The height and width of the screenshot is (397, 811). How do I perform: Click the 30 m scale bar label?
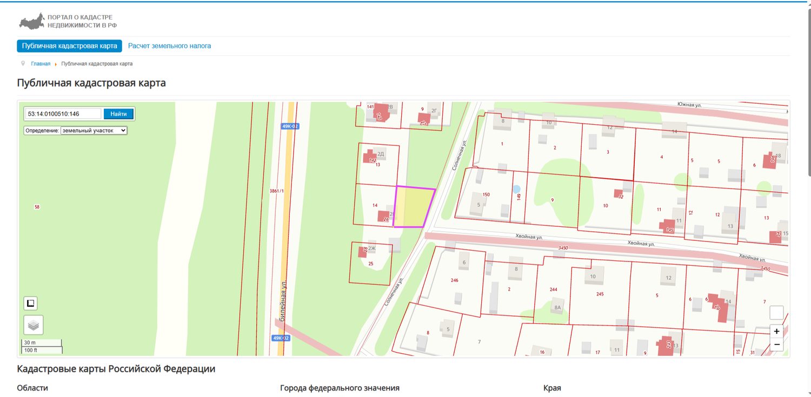(29, 343)
